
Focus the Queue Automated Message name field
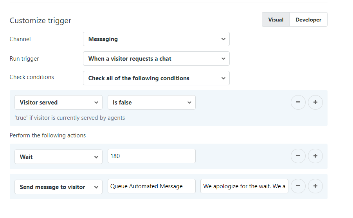[151, 186]
